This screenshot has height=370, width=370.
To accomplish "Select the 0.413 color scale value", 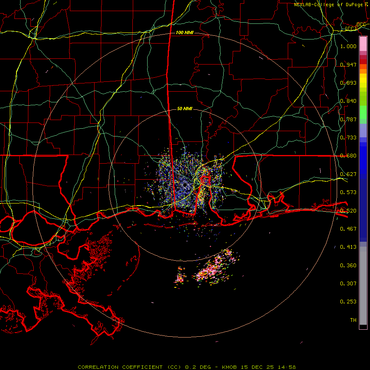I will pos(348,247).
